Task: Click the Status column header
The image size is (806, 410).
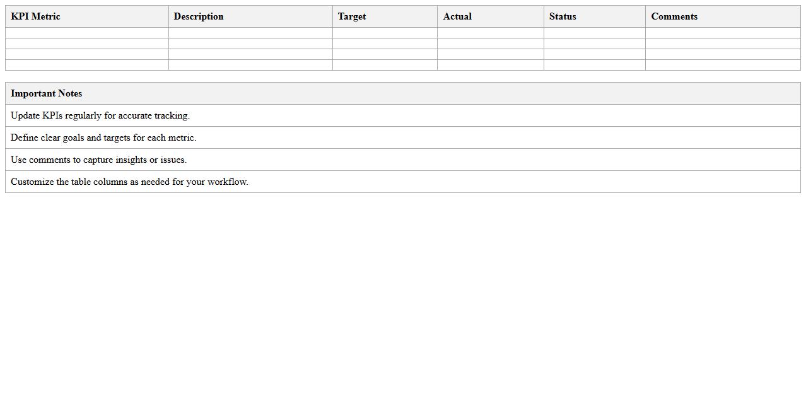Action: pyautogui.click(x=562, y=16)
